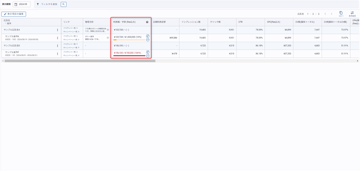Viewport: 360px width, 171px height.
Task: Go to next page with right chevron
Action: pyautogui.click(x=332, y=14)
